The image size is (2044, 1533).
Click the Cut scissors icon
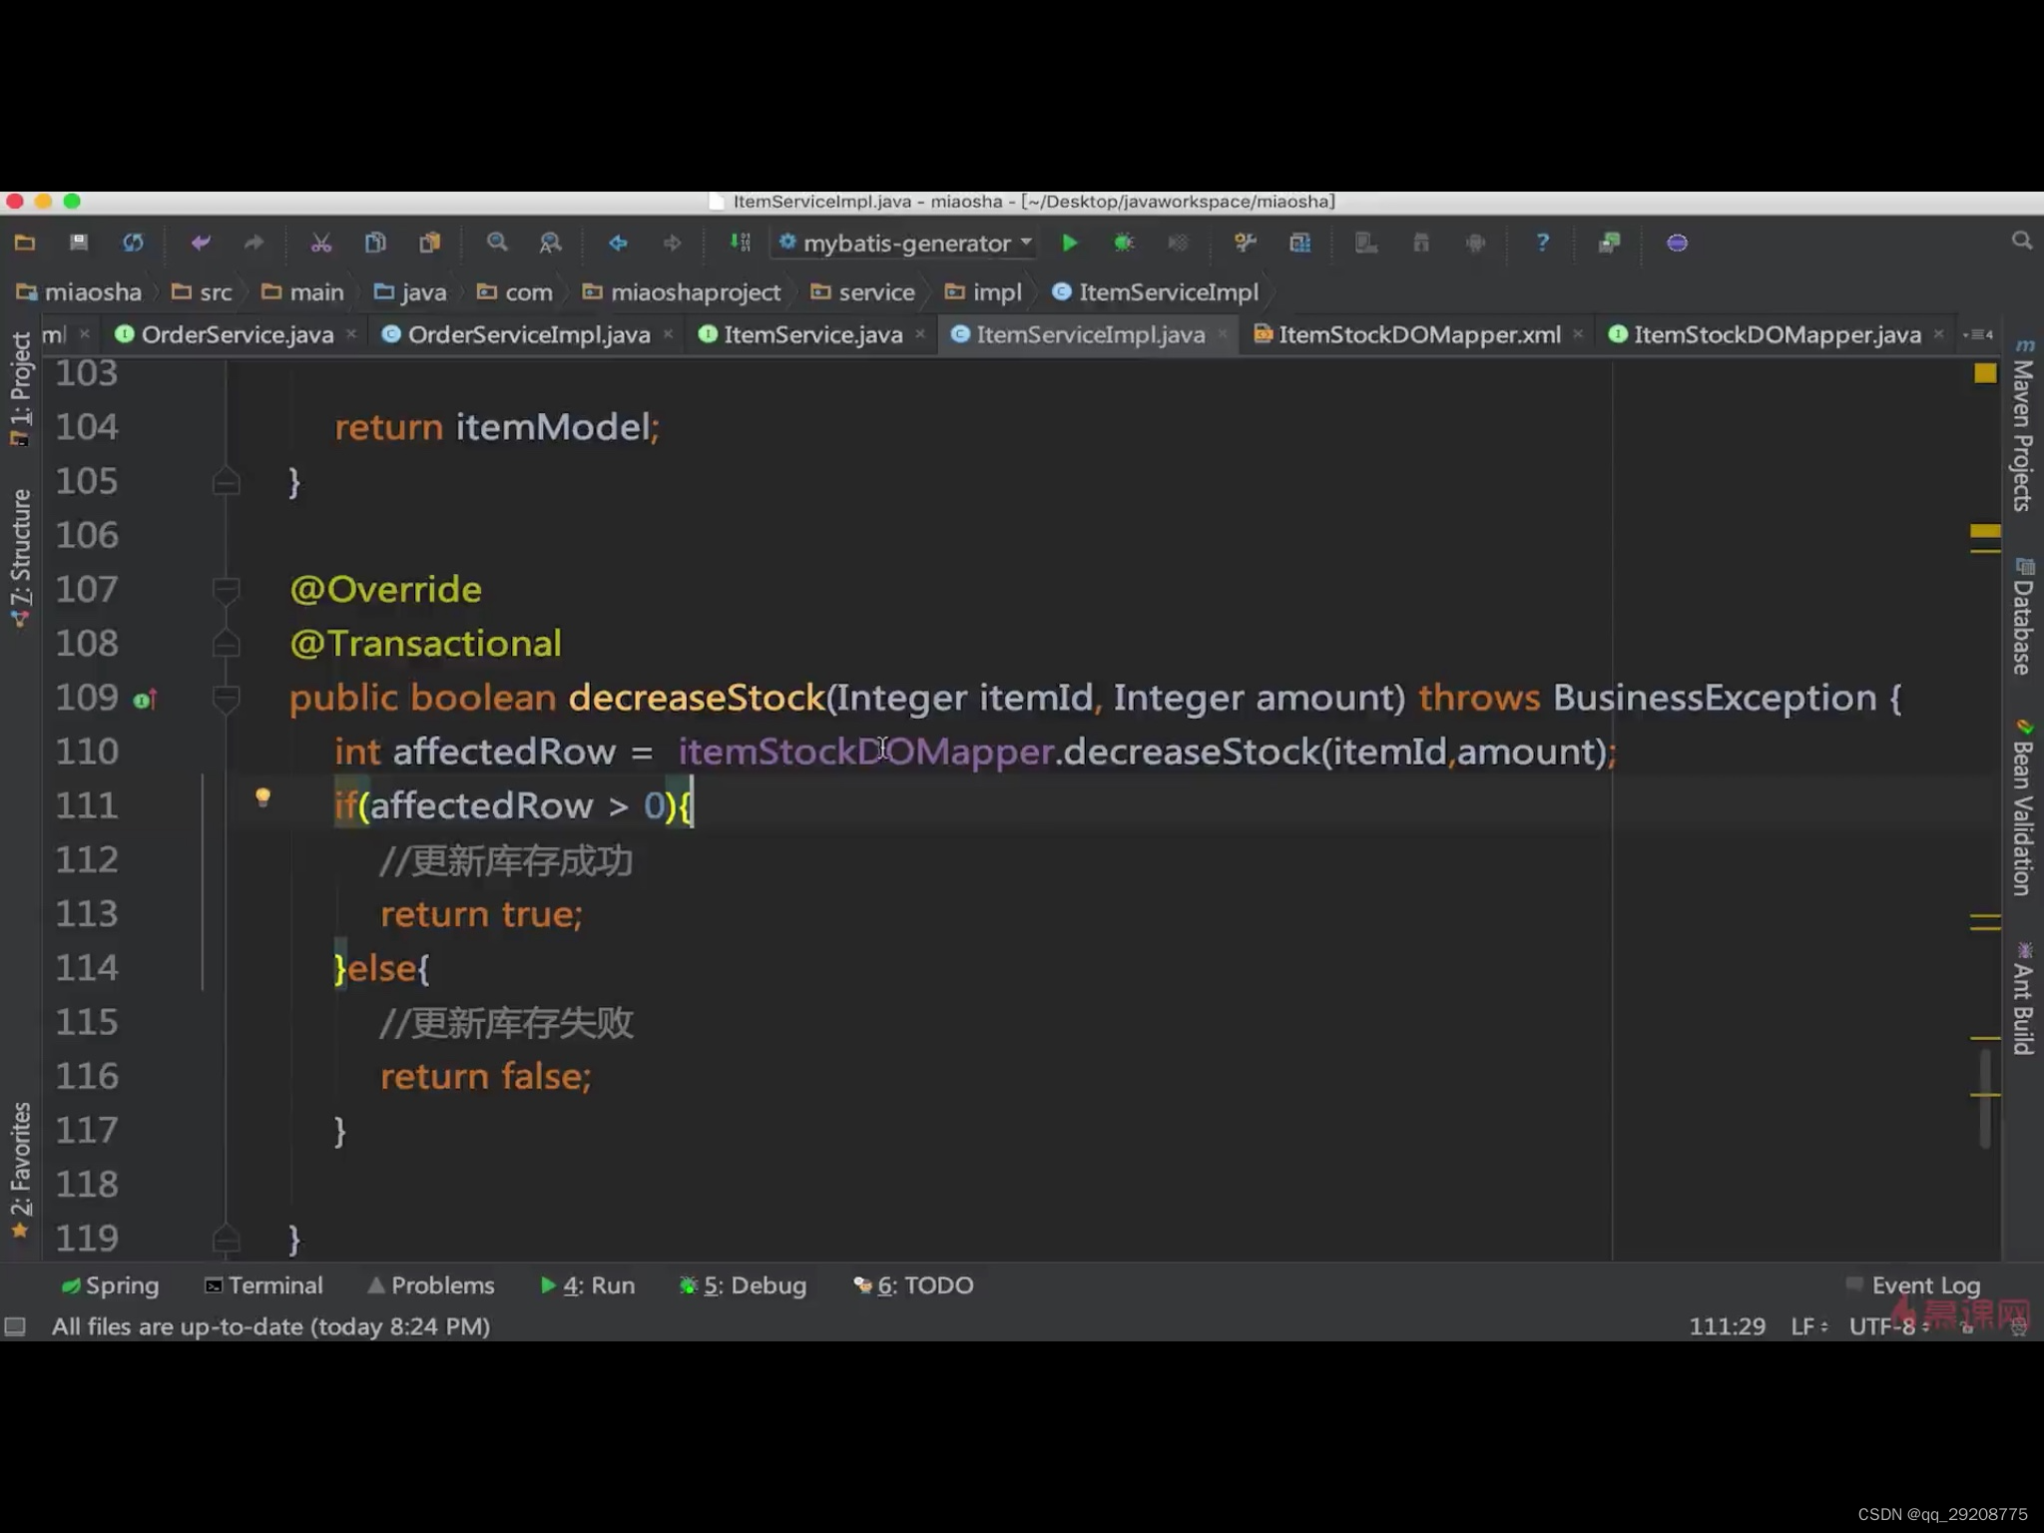click(320, 243)
